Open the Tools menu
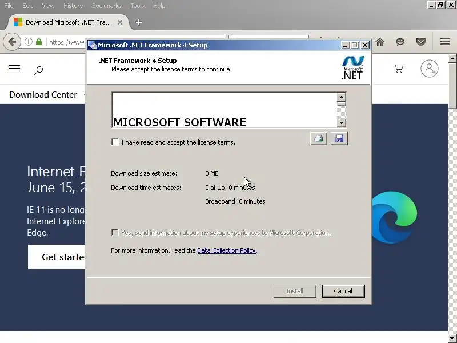 pyautogui.click(x=137, y=6)
